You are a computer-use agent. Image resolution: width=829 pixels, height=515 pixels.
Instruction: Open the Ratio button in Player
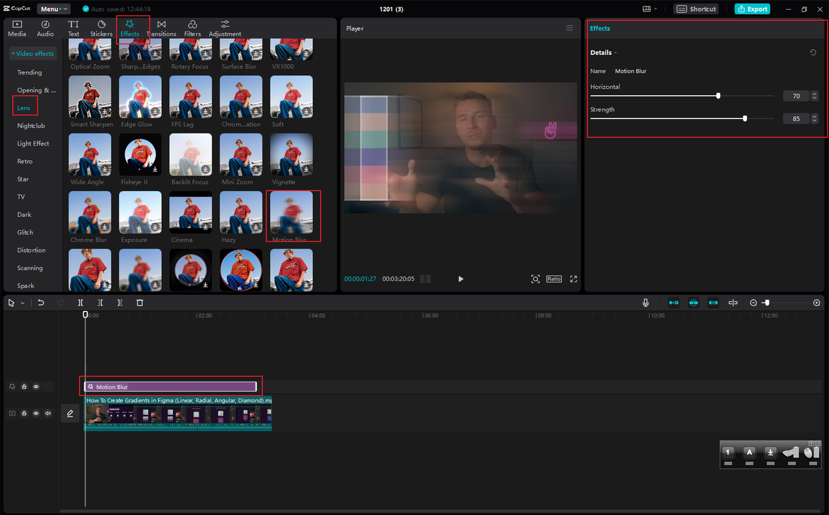click(x=554, y=279)
